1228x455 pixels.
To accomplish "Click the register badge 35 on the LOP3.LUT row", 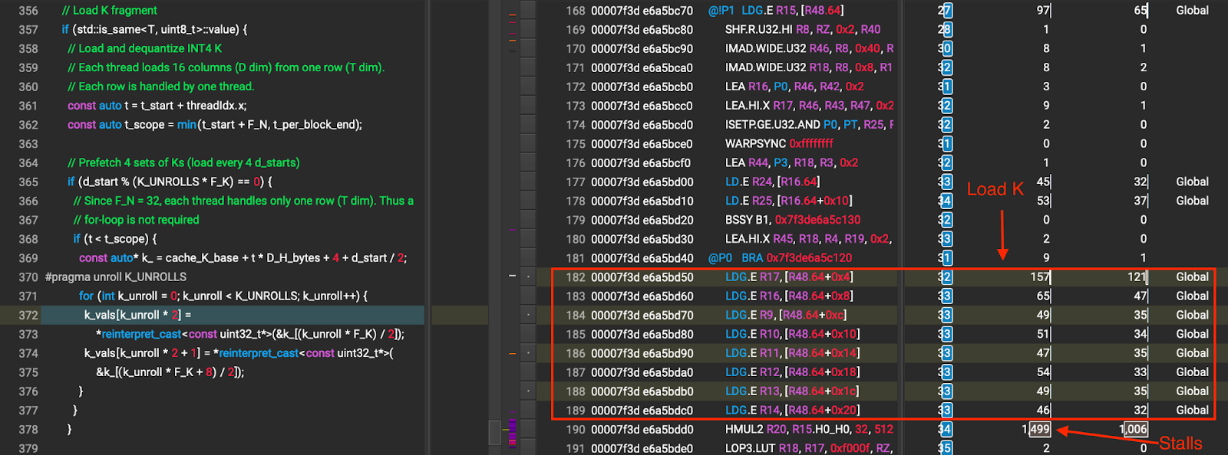I will click(946, 448).
